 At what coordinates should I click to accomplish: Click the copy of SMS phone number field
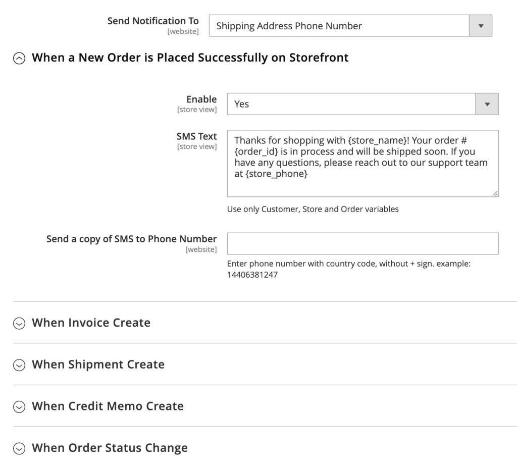[x=363, y=243]
